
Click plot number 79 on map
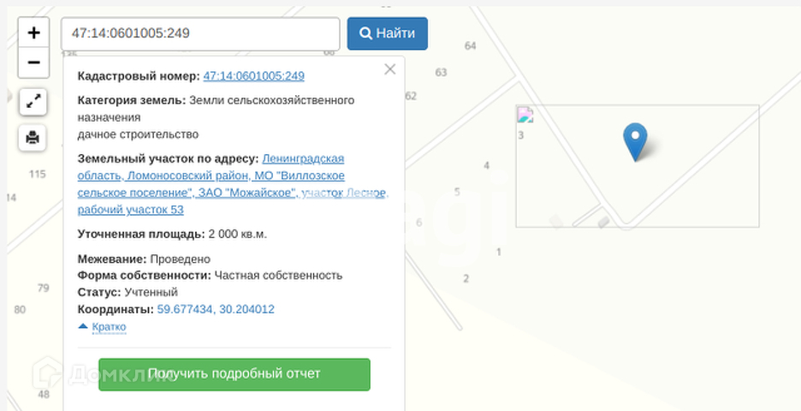[x=44, y=288]
